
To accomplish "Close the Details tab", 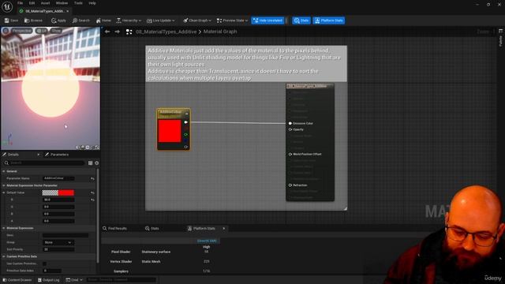I will (39, 155).
